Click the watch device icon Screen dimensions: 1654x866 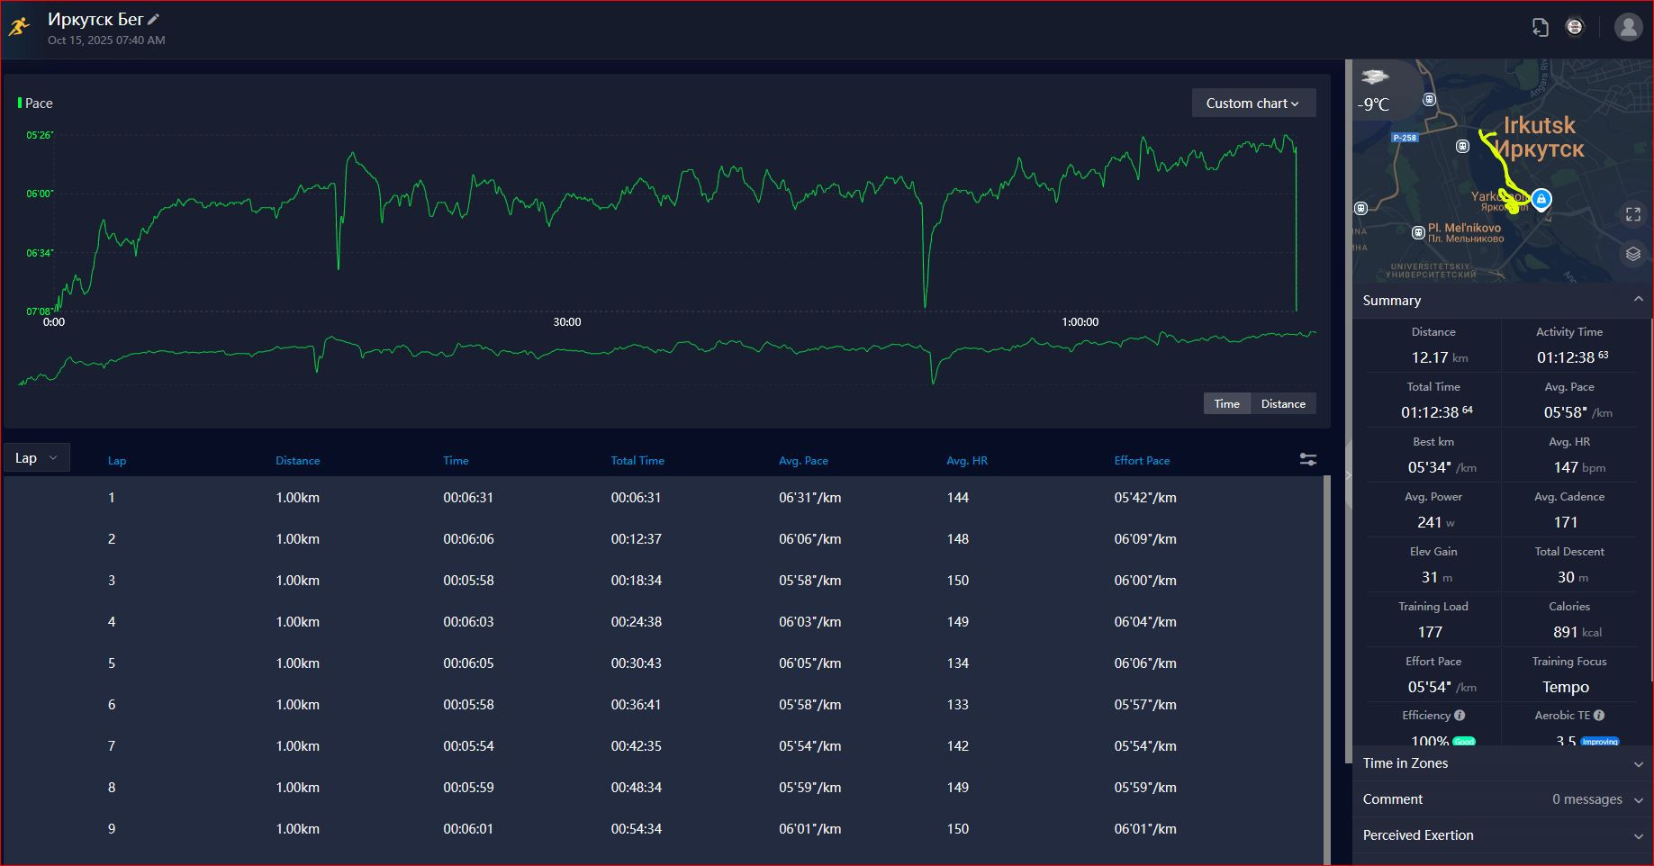pyautogui.click(x=1574, y=27)
